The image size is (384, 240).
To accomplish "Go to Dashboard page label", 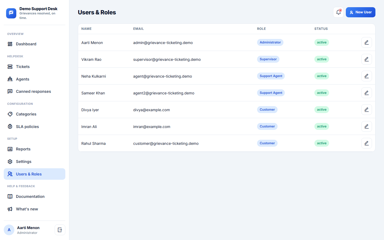I will click(x=26, y=44).
